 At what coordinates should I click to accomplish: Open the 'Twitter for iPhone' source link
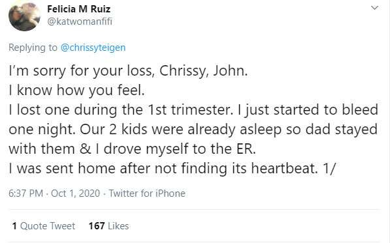coord(147,193)
